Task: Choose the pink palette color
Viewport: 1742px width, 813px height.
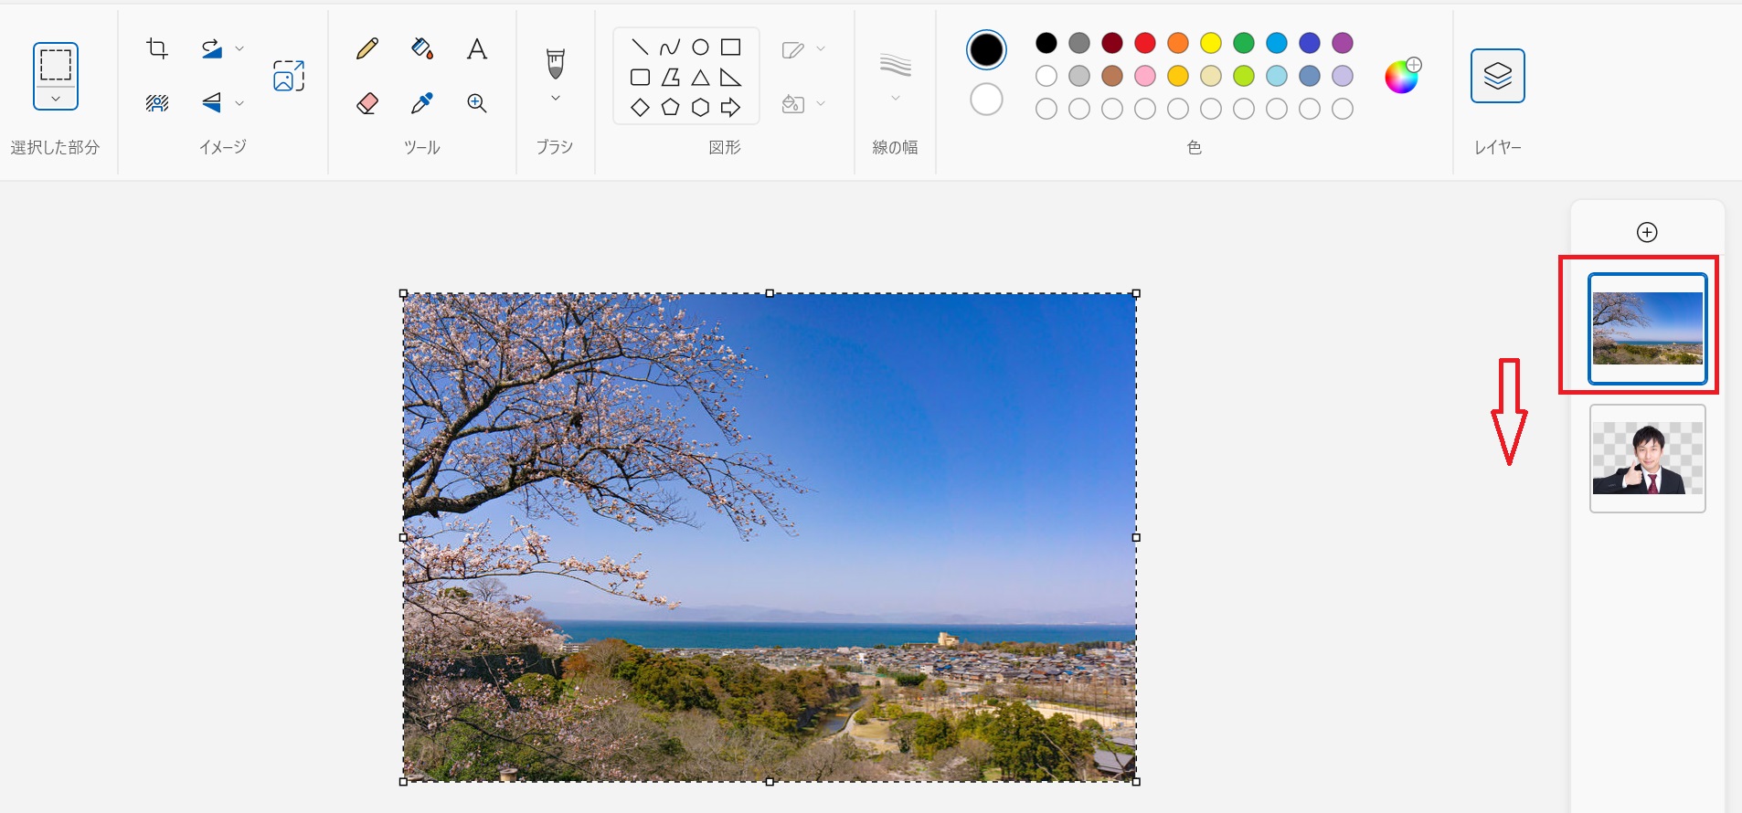Action: pyautogui.click(x=1145, y=76)
